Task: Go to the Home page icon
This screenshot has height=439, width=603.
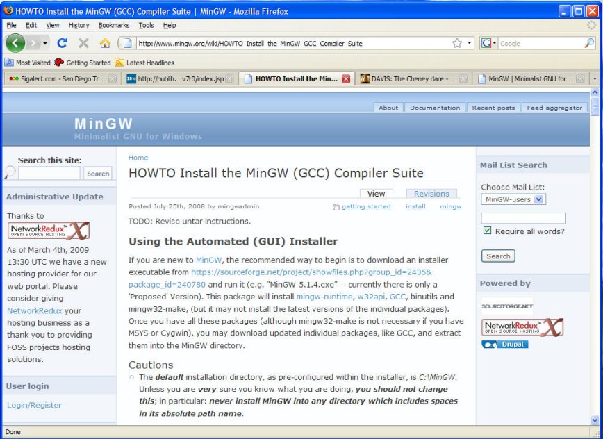Action: click(105, 43)
